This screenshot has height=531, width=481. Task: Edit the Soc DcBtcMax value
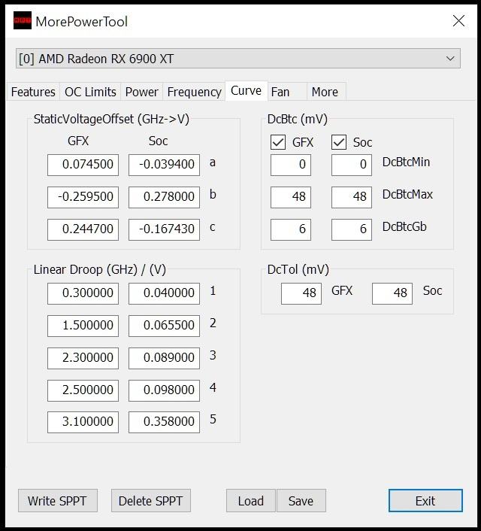[x=352, y=197]
